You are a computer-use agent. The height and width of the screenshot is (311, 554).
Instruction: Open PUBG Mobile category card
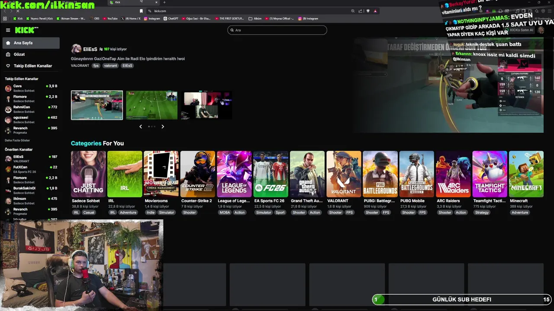pyautogui.click(x=417, y=174)
